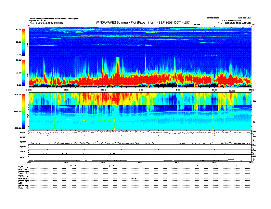Click the top-left Rave 54.74 position text

pyautogui.click(x=46, y=23)
